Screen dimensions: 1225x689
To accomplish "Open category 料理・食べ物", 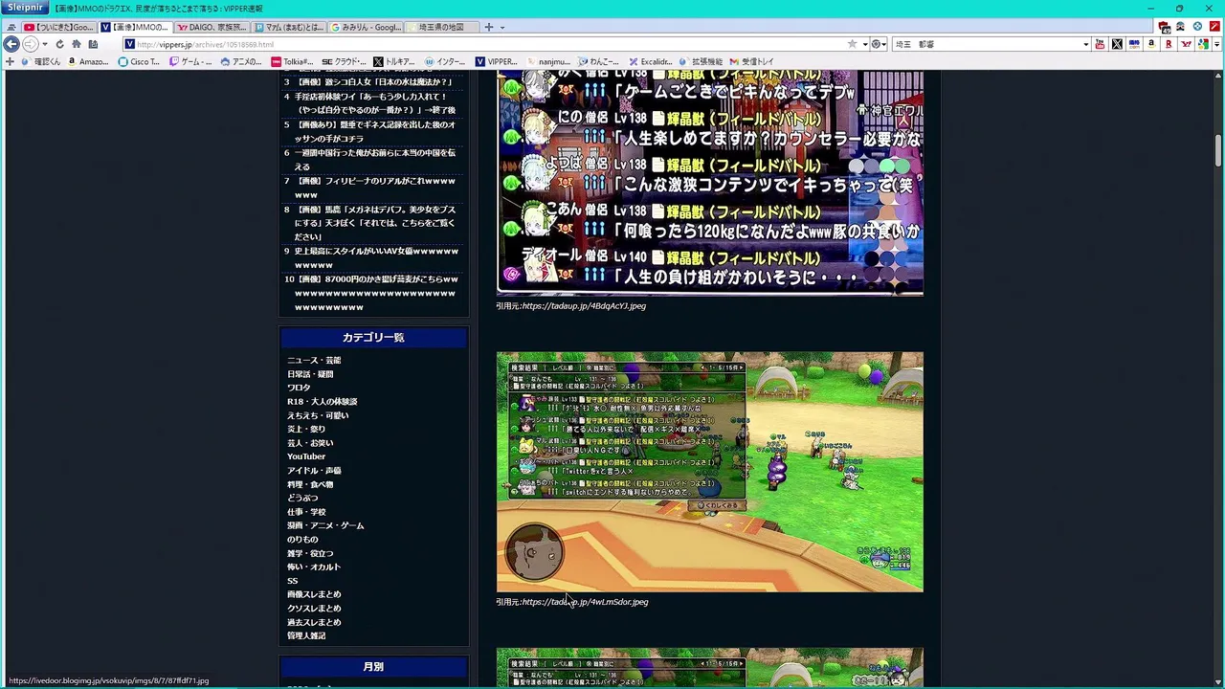I will click(x=310, y=484).
